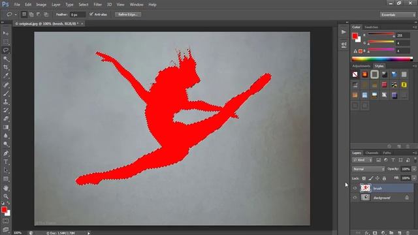Select the Move tool
The image size is (418, 235).
(6, 33)
